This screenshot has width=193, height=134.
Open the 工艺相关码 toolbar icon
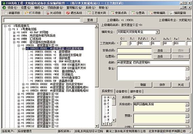89,13
